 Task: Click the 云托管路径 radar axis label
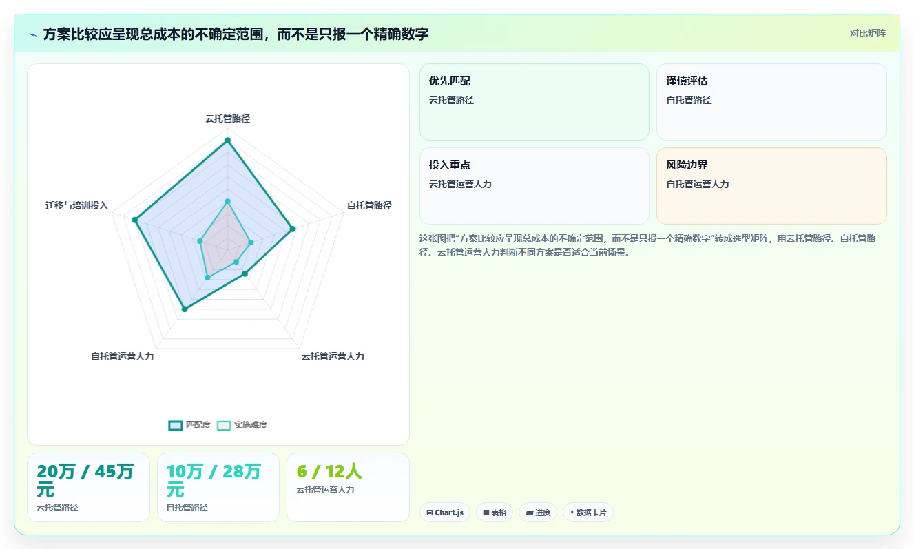click(x=227, y=118)
